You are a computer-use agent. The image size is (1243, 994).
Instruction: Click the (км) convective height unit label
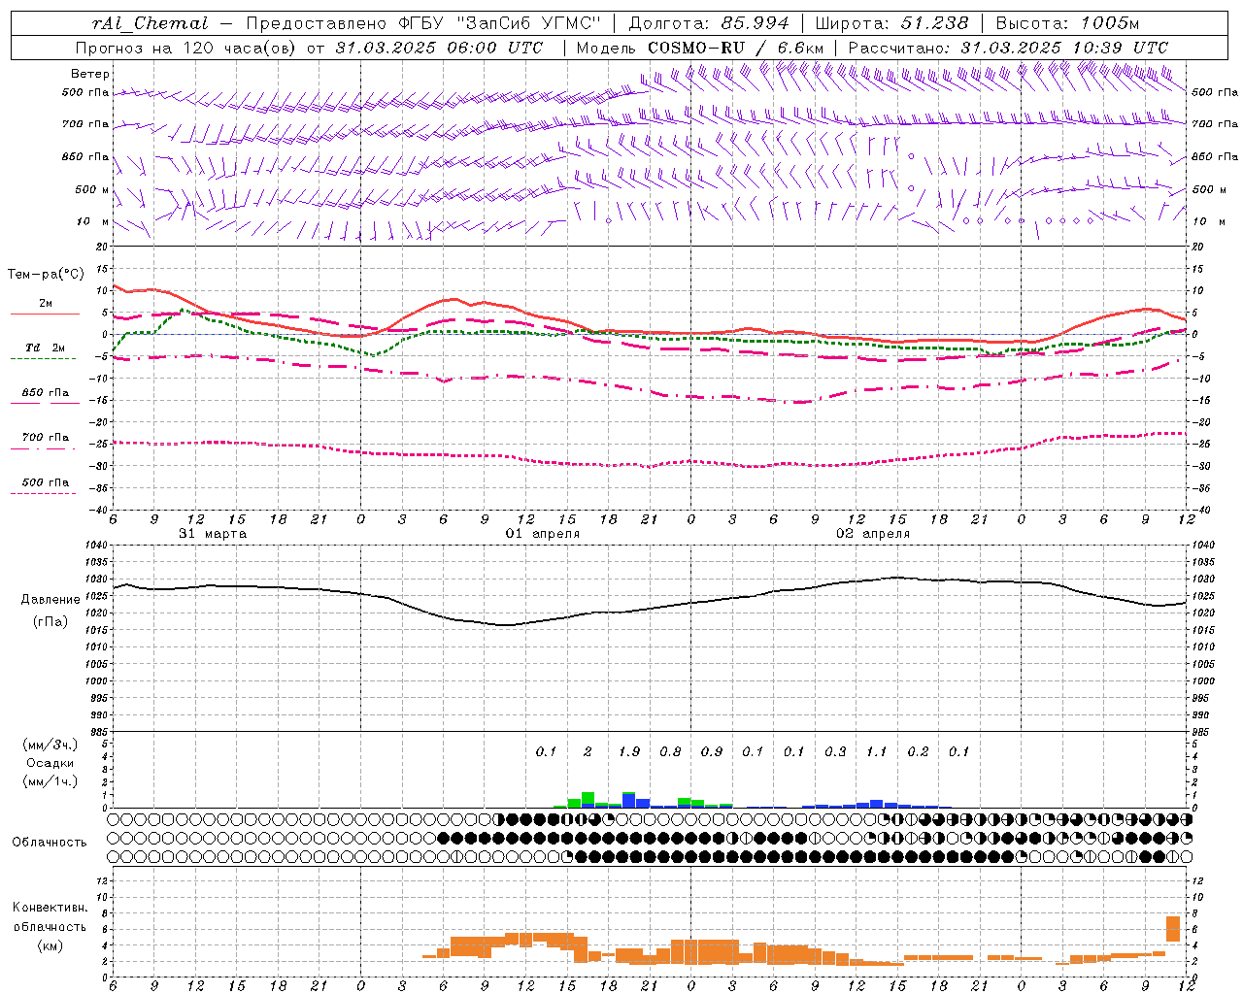(x=50, y=945)
